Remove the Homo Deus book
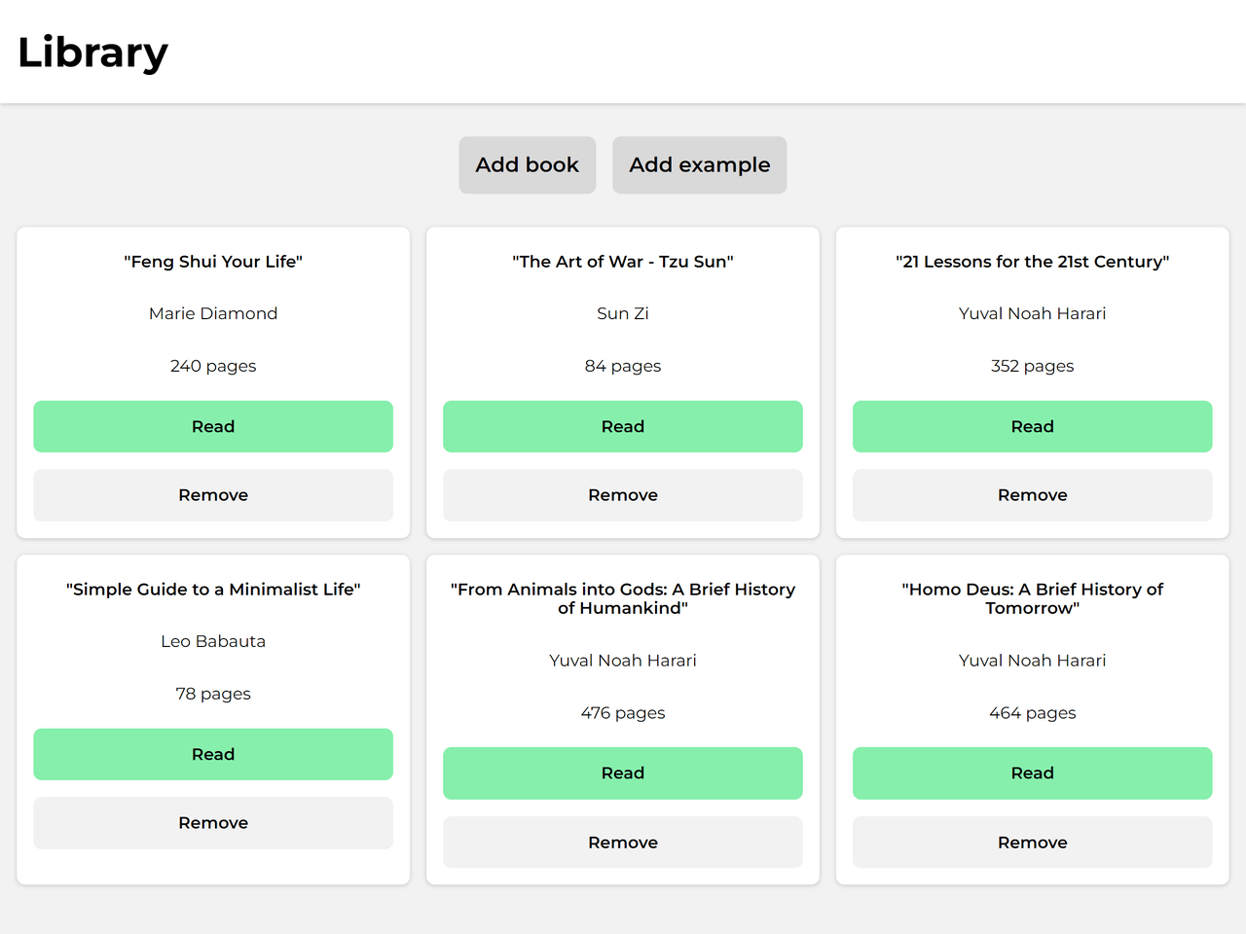This screenshot has height=934, width=1246. pos(1032,843)
